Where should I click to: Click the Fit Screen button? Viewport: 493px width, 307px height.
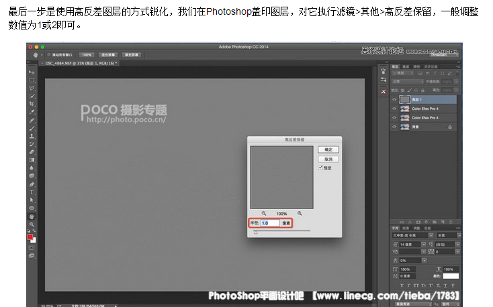[108, 54]
